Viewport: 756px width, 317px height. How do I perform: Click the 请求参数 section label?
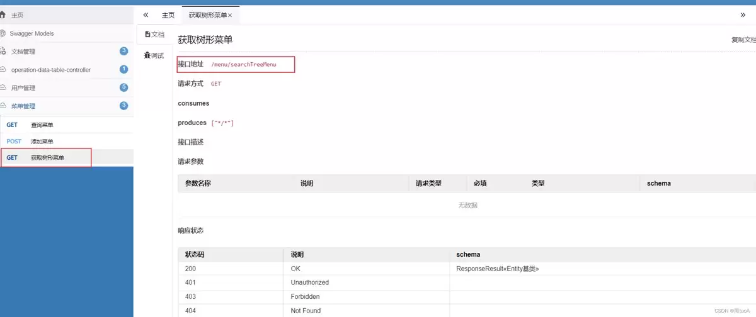(x=191, y=162)
